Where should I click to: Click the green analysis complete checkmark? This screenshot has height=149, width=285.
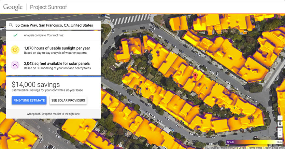pos(16,35)
